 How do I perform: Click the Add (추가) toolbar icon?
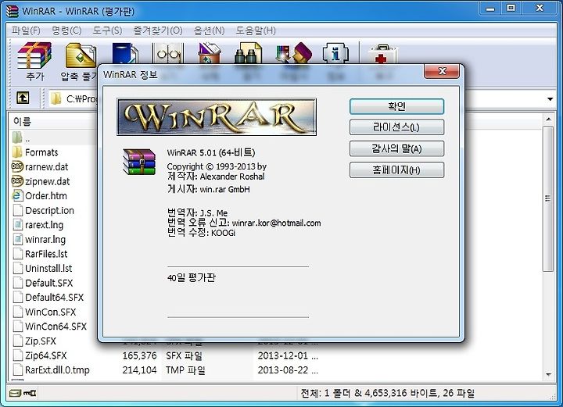[x=34, y=55]
